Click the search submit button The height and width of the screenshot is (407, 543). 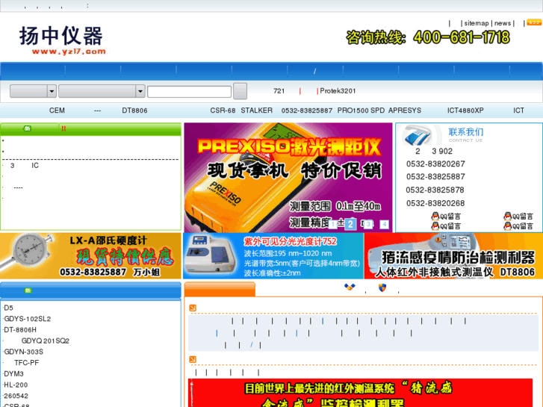pos(240,91)
